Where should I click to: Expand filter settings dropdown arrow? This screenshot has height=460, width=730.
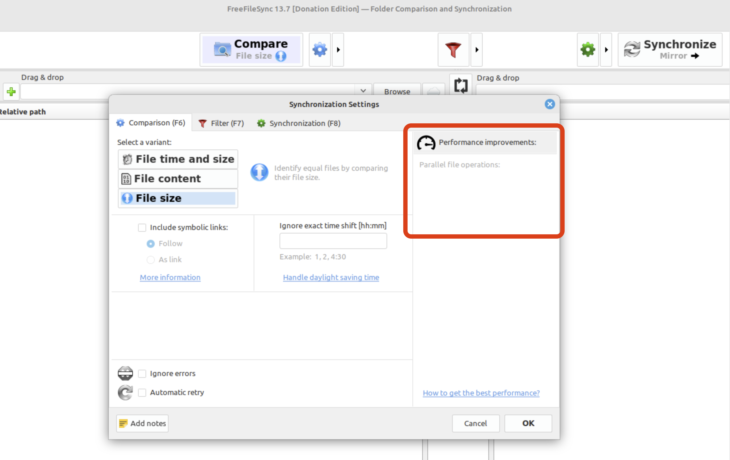[x=477, y=50]
